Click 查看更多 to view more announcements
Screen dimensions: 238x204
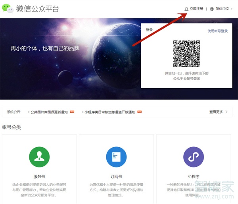216,112
